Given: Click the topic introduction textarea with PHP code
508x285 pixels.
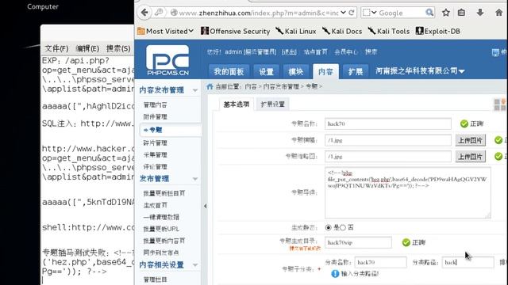Looking at the screenshot, I should pyautogui.click(x=408, y=193).
